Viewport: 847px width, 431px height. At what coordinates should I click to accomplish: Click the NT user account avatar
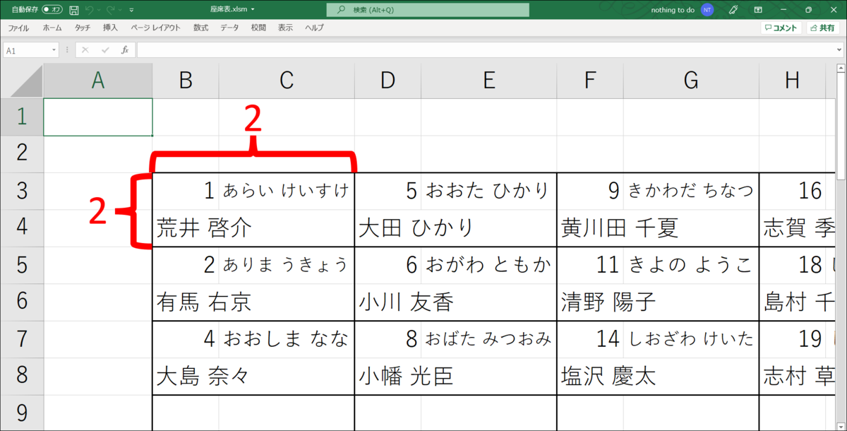click(x=707, y=10)
